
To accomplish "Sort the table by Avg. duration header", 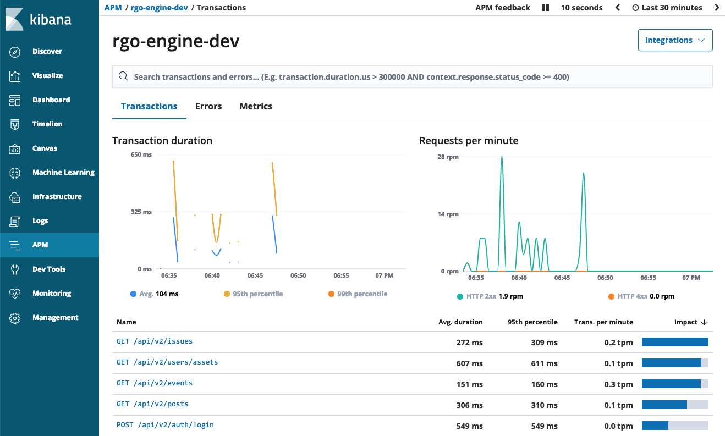I will point(460,322).
